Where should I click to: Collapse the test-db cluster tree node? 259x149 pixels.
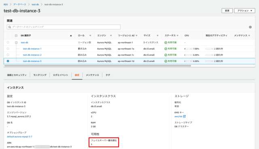click(x=16, y=43)
